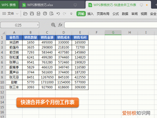Switch to the 开始 ribbon tab

[81, 14]
